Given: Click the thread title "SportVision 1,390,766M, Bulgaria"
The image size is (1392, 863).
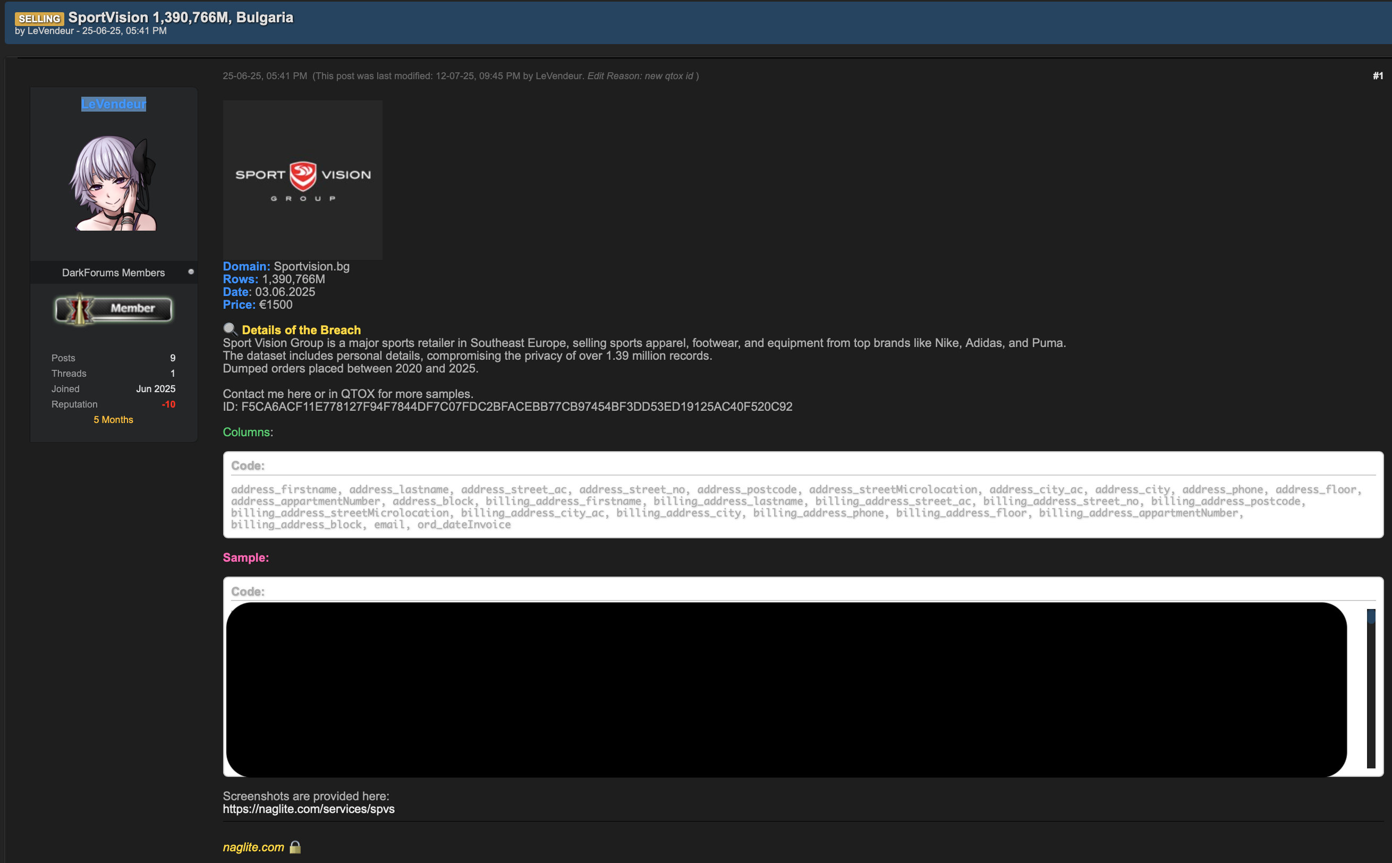Looking at the screenshot, I should (181, 17).
